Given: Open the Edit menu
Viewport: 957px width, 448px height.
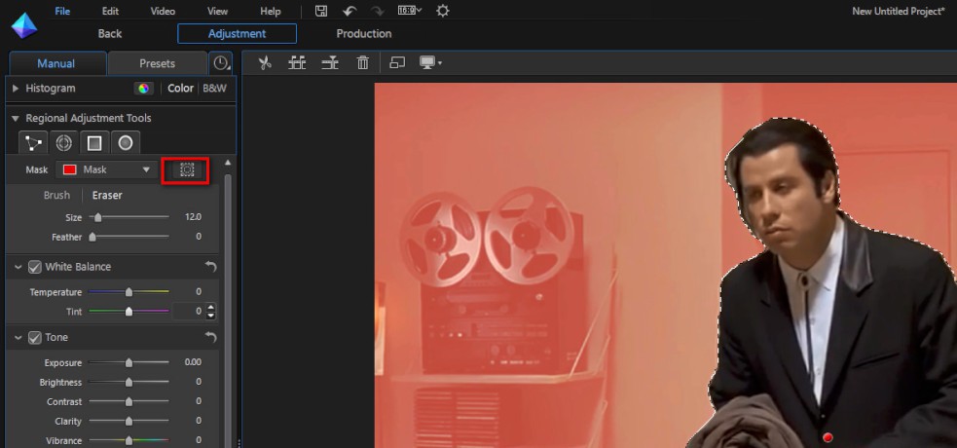Looking at the screenshot, I should click(110, 11).
